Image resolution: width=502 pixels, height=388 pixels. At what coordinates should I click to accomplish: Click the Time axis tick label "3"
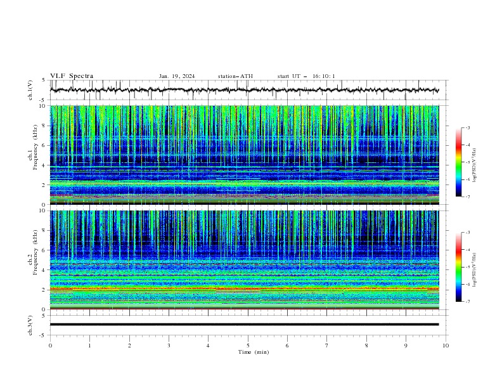click(169, 346)
